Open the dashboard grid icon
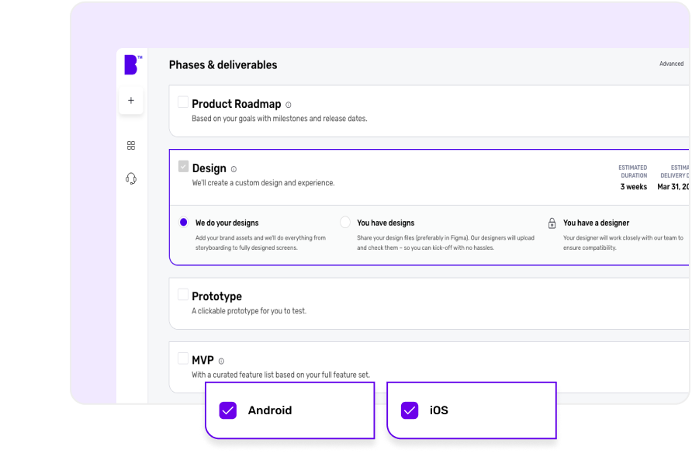 point(131,146)
